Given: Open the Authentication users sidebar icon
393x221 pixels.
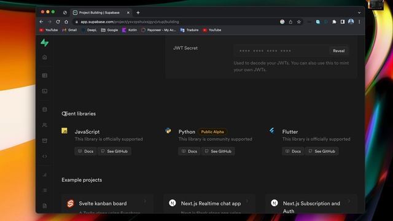Looking at the screenshot, I should point(45,125).
